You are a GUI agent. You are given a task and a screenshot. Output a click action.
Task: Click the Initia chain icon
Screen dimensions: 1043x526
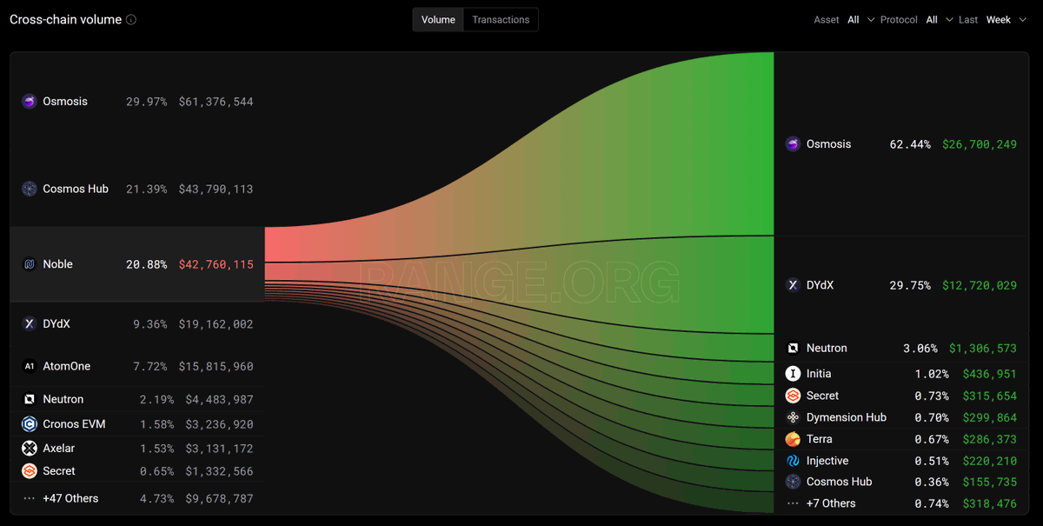pyautogui.click(x=793, y=374)
